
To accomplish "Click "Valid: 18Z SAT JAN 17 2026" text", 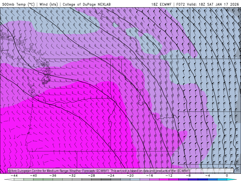I will [213, 4].
